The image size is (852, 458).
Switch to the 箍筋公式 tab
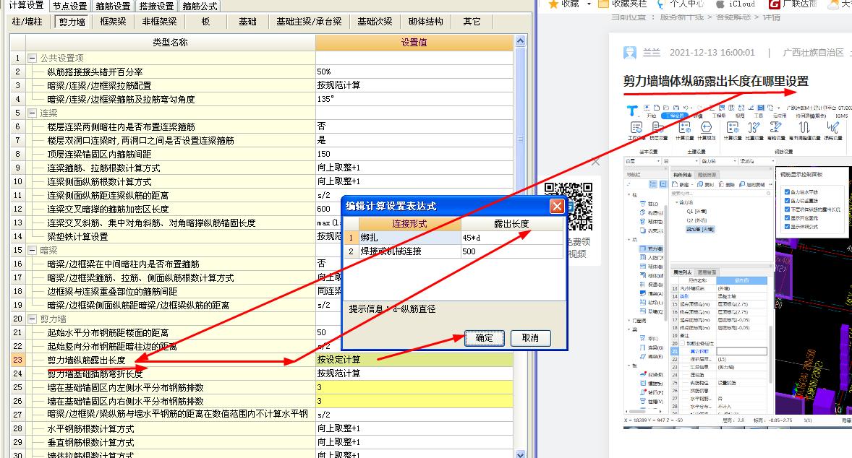click(x=200, y=6)
